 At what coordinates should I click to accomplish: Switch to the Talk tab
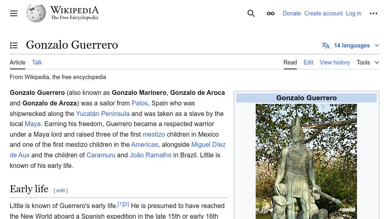click(x=37, y=62)
